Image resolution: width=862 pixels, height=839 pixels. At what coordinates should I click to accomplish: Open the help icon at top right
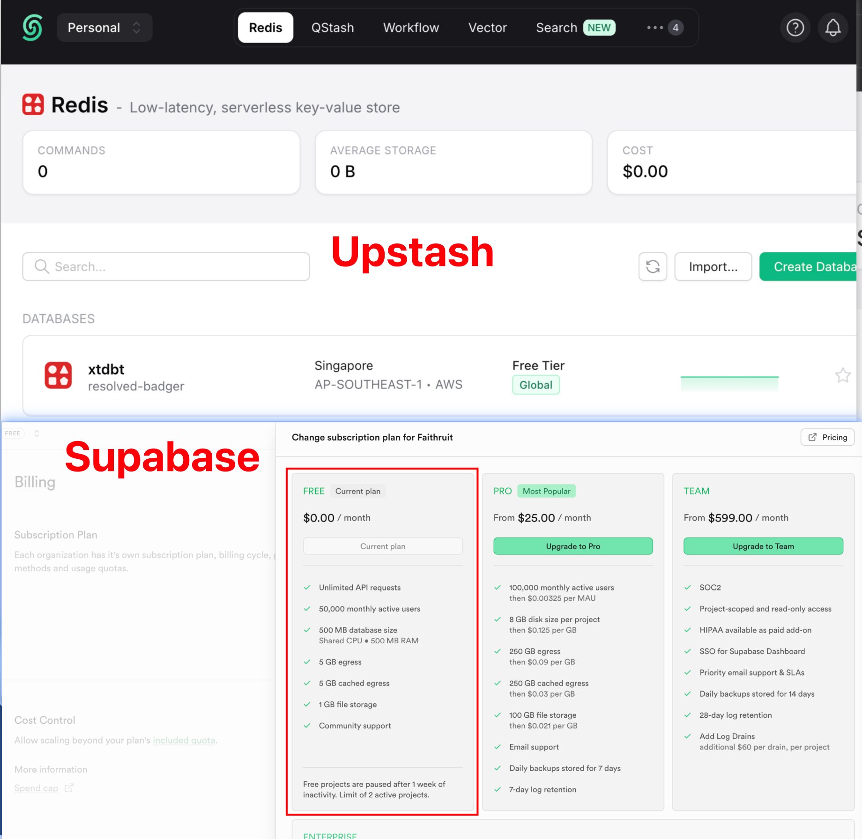(x=795, y=27)
